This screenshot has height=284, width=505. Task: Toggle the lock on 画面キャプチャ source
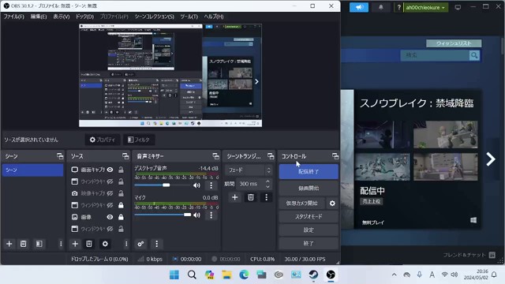pos(121,170)
